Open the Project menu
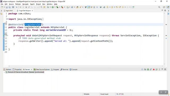 pos(38,4)
